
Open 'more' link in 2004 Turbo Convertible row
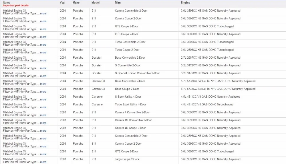(x=43, y=45)
